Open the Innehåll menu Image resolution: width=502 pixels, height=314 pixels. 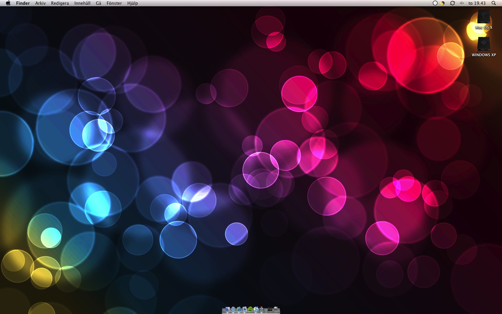(x=82, y=3)
